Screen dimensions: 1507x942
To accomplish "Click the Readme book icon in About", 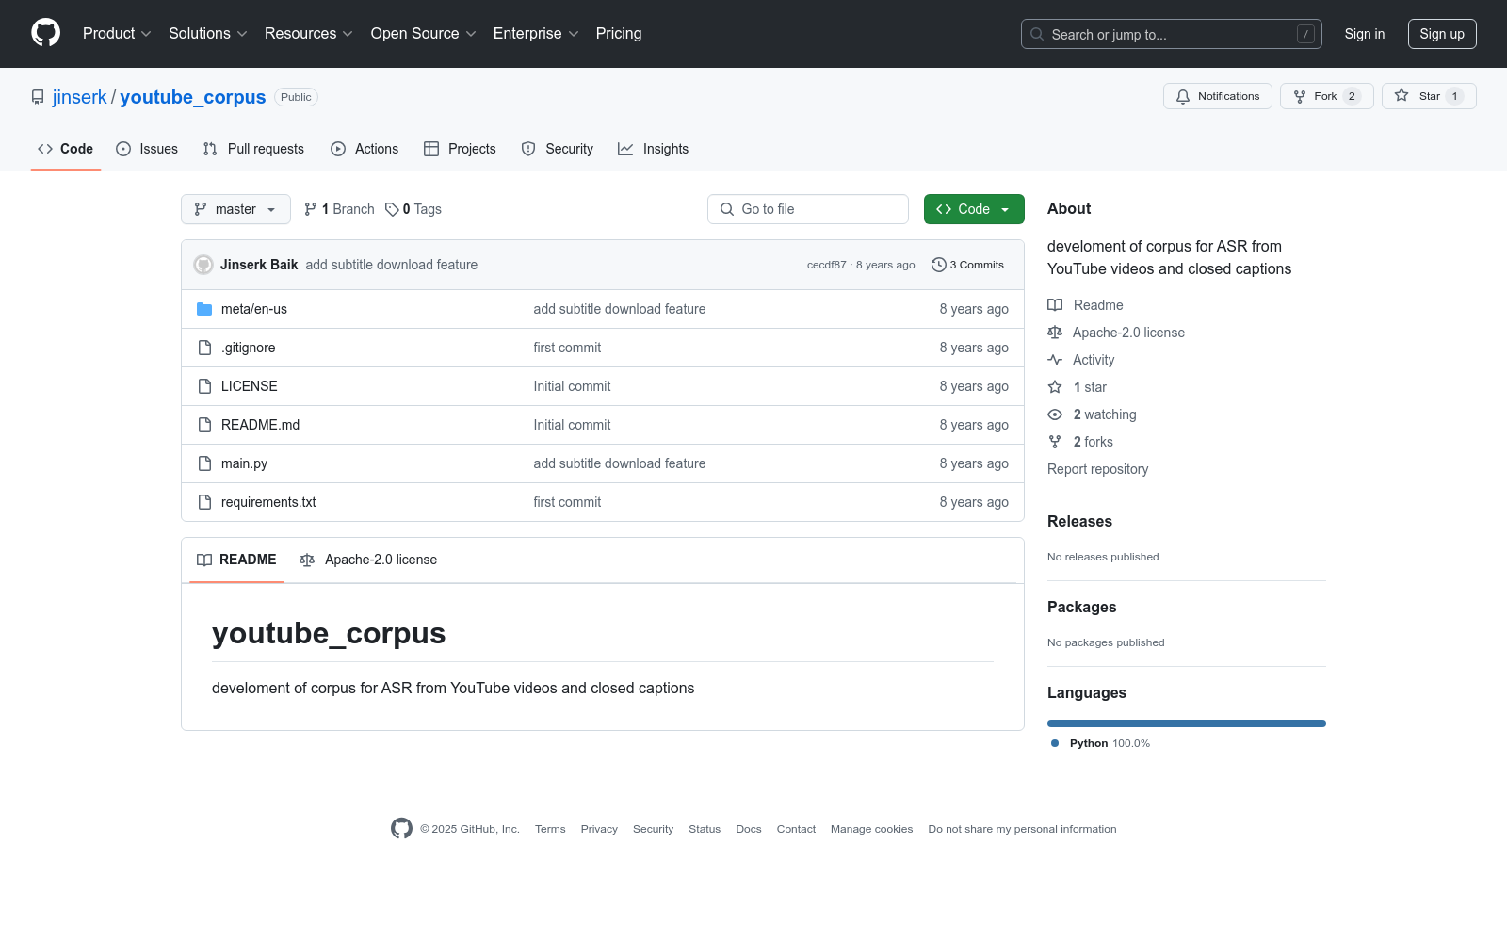I will point(1055,305).
